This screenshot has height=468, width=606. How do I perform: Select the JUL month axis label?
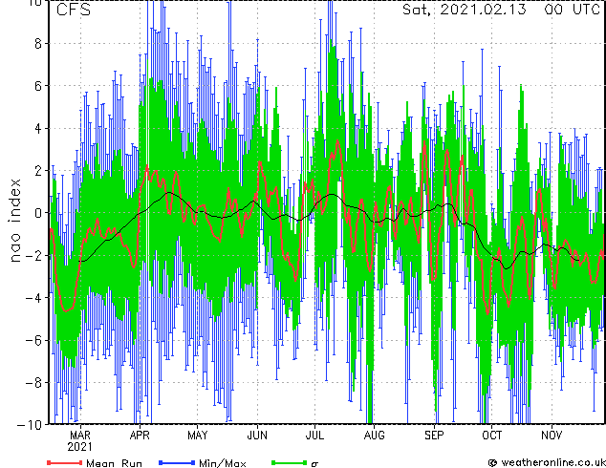click(314, 436)
